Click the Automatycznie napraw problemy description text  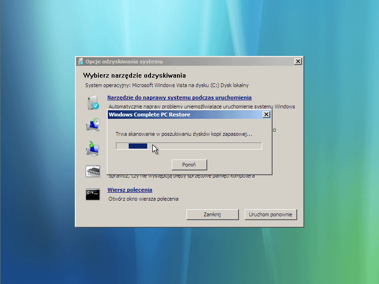coord(202,106)
